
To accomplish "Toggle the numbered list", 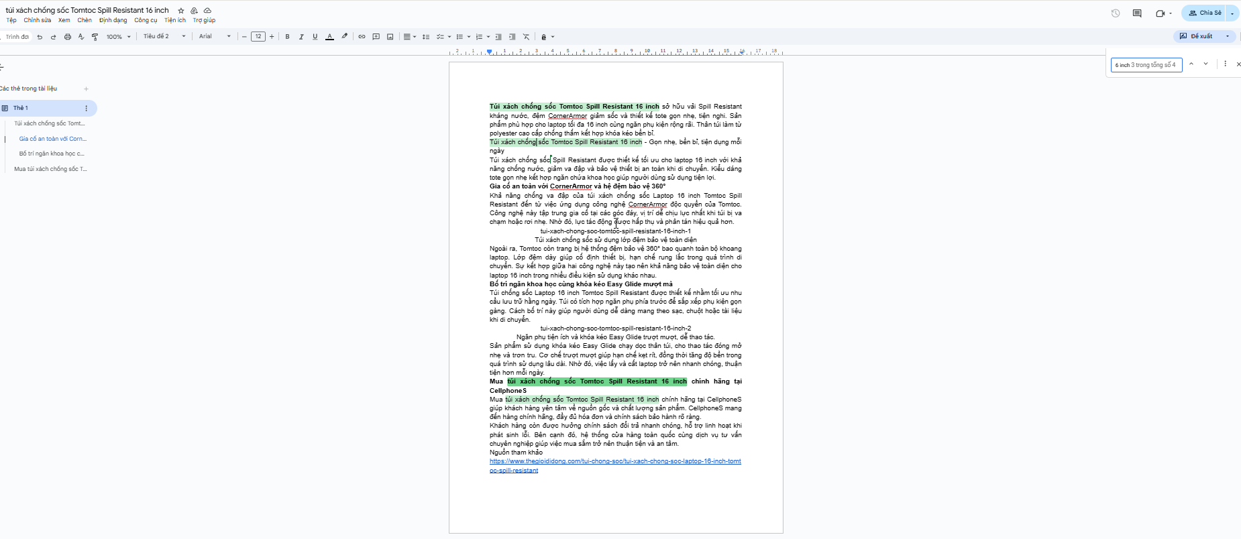I will tap(479, 37).
